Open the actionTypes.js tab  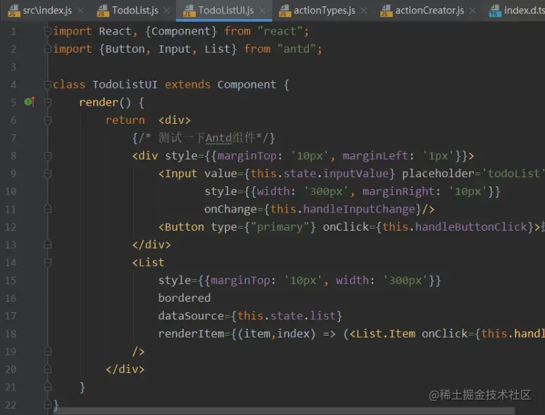(323, 11)
